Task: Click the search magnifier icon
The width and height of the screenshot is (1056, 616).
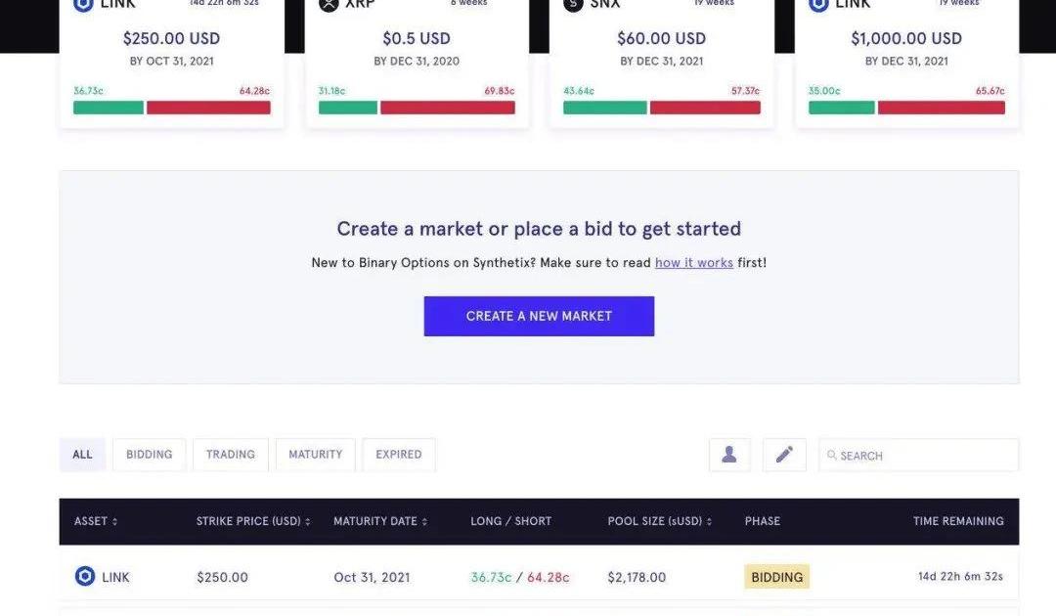Action: click(x=832, y=456)
